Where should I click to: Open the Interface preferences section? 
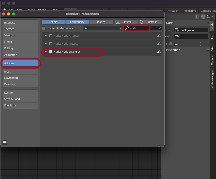pyautogui.click(x=20, y=23)
